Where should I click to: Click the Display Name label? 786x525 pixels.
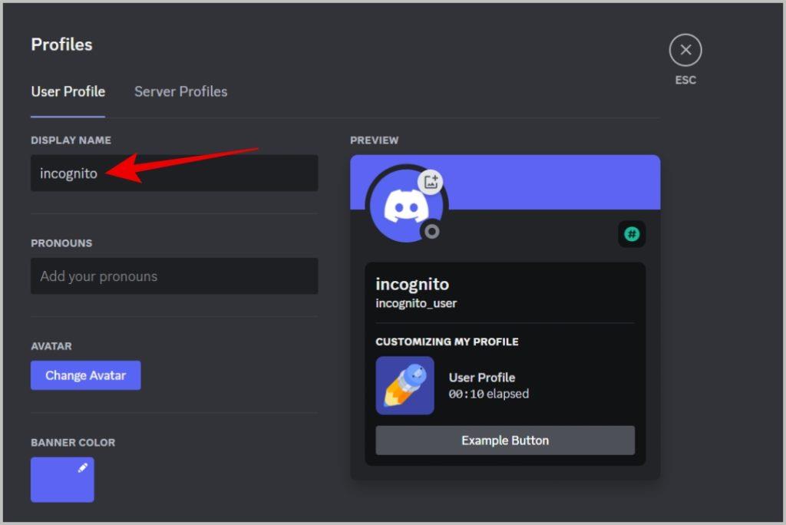[x=71, y=140]
